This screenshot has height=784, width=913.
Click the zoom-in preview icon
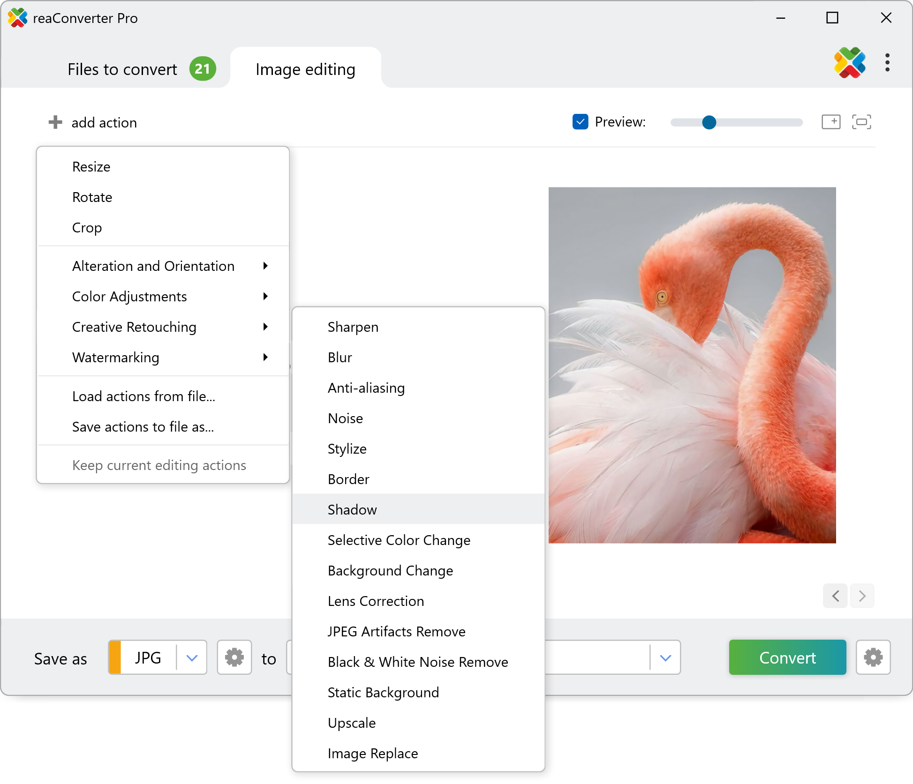[830, 122]
